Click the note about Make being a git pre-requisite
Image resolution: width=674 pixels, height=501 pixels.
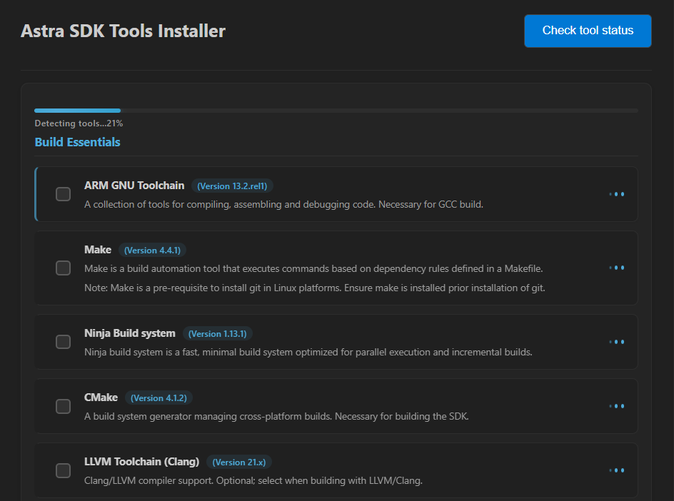(x=315, y=288)
